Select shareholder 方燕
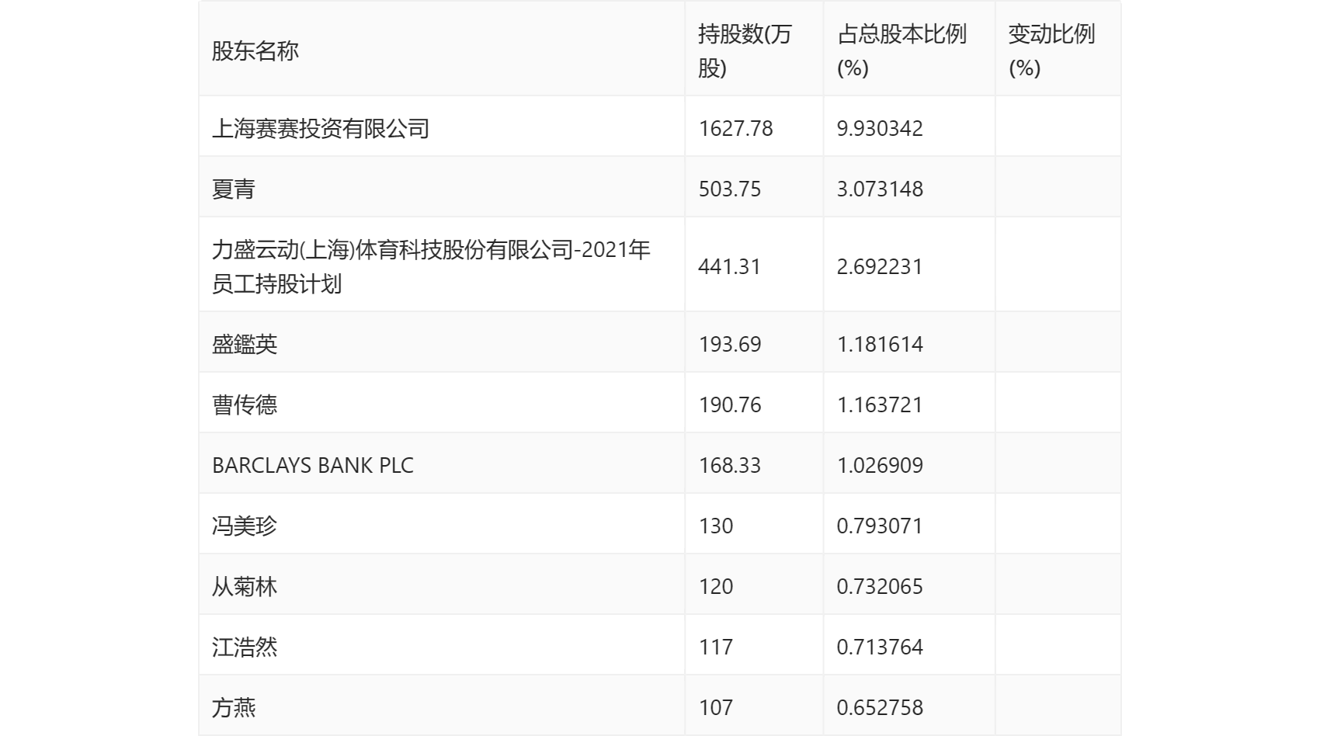1320x736 pixels. 234,707
